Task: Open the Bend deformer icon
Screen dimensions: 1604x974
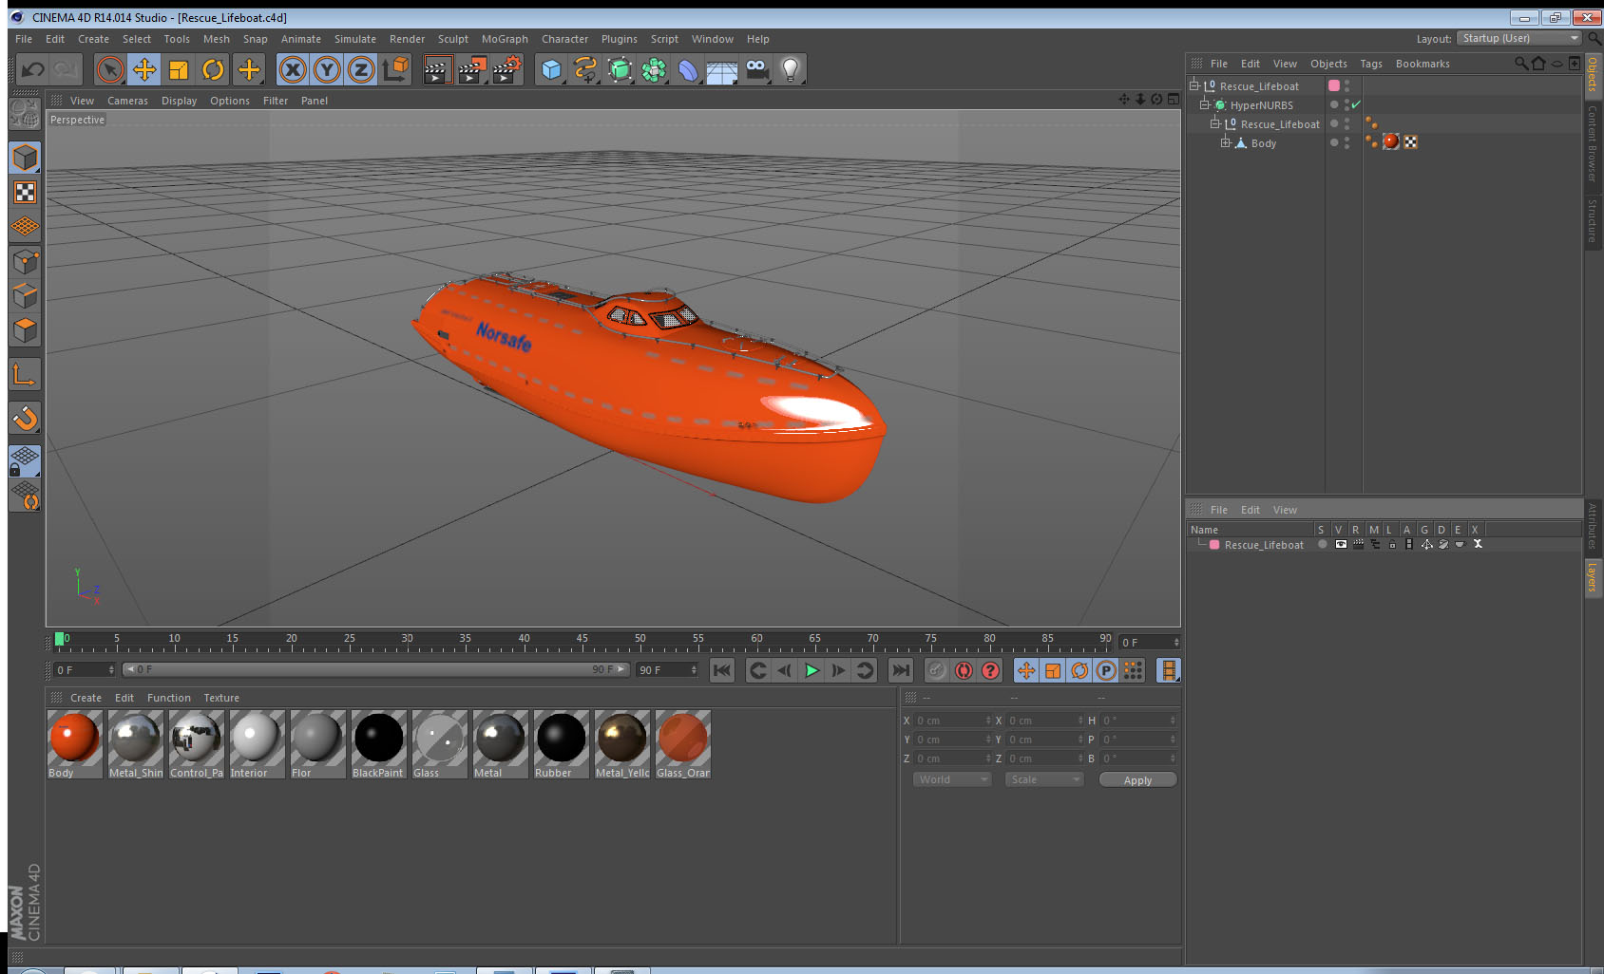Action: click(688, 69)
